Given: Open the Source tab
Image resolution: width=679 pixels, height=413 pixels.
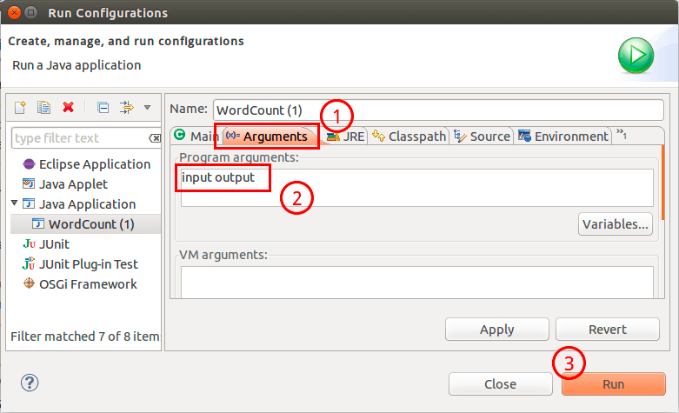Looking at the screenshot, I should 482,137.
